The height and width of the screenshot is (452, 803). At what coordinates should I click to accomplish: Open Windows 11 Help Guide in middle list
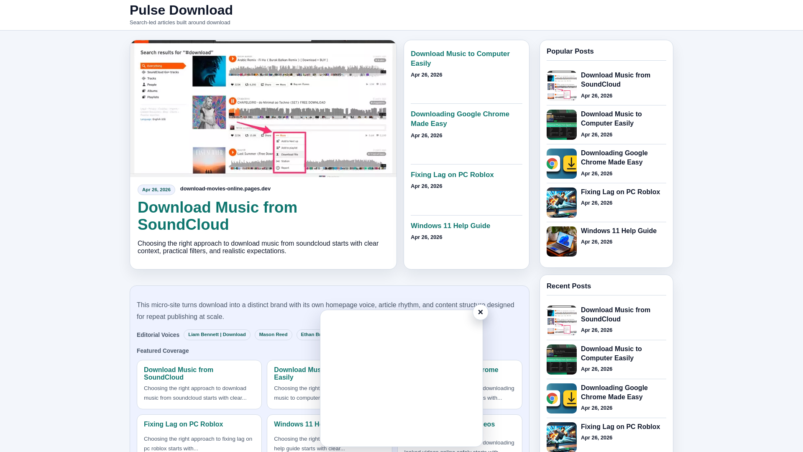click(450, 226)
